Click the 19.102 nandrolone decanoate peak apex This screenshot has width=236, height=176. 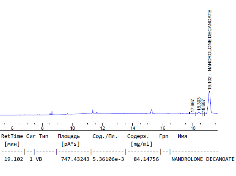pos(209,92)
